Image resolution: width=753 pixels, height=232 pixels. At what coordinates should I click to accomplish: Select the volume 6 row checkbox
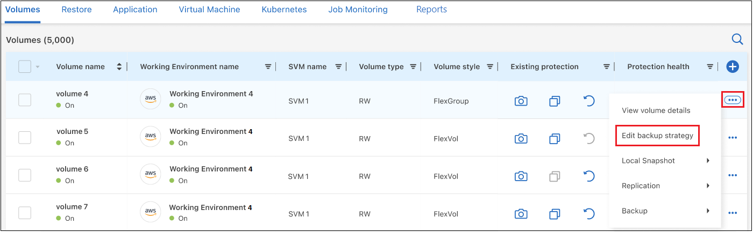pos(25,175)
